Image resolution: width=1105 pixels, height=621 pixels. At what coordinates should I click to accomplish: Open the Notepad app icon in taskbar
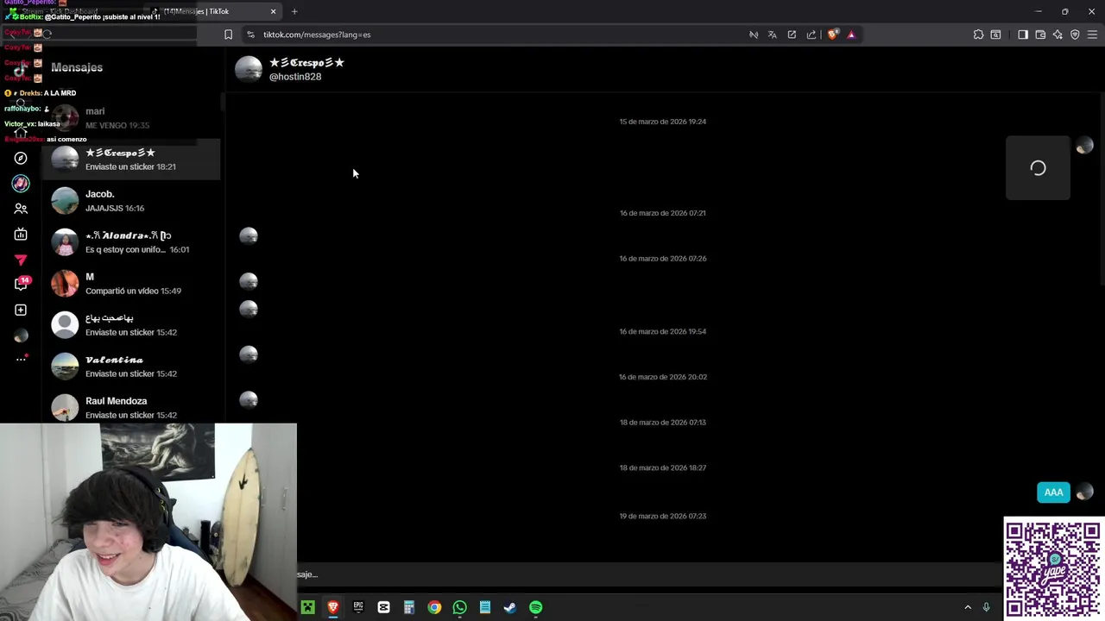[485, 607]
